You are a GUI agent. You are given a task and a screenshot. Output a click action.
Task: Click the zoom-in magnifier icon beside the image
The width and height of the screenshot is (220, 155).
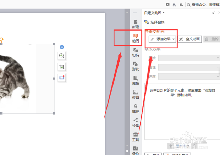(x=62, y=56)
